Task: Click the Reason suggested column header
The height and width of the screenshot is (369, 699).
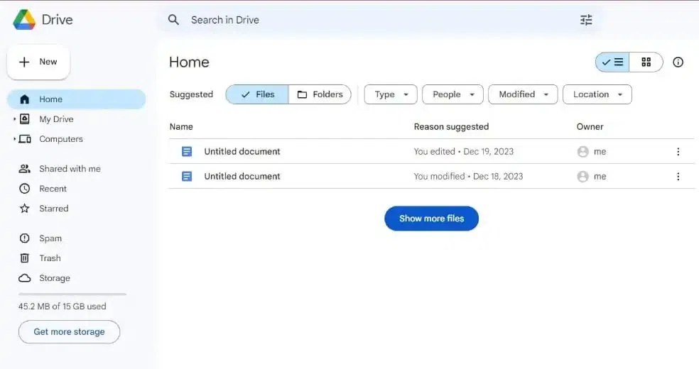Action: click(451, 127)
